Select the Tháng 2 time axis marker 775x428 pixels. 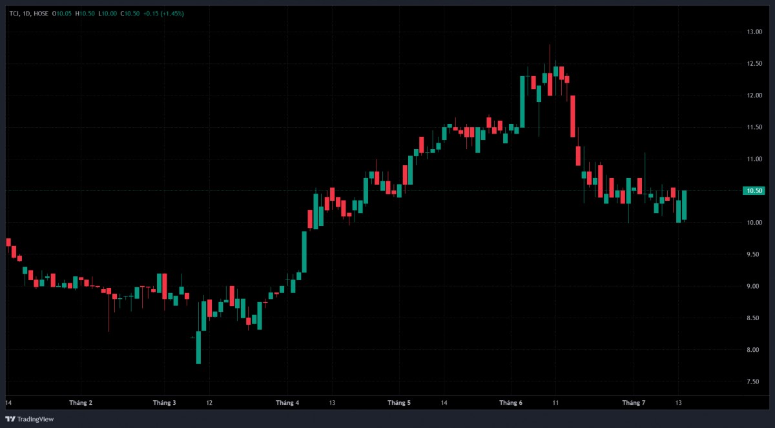tap(81, 403)
